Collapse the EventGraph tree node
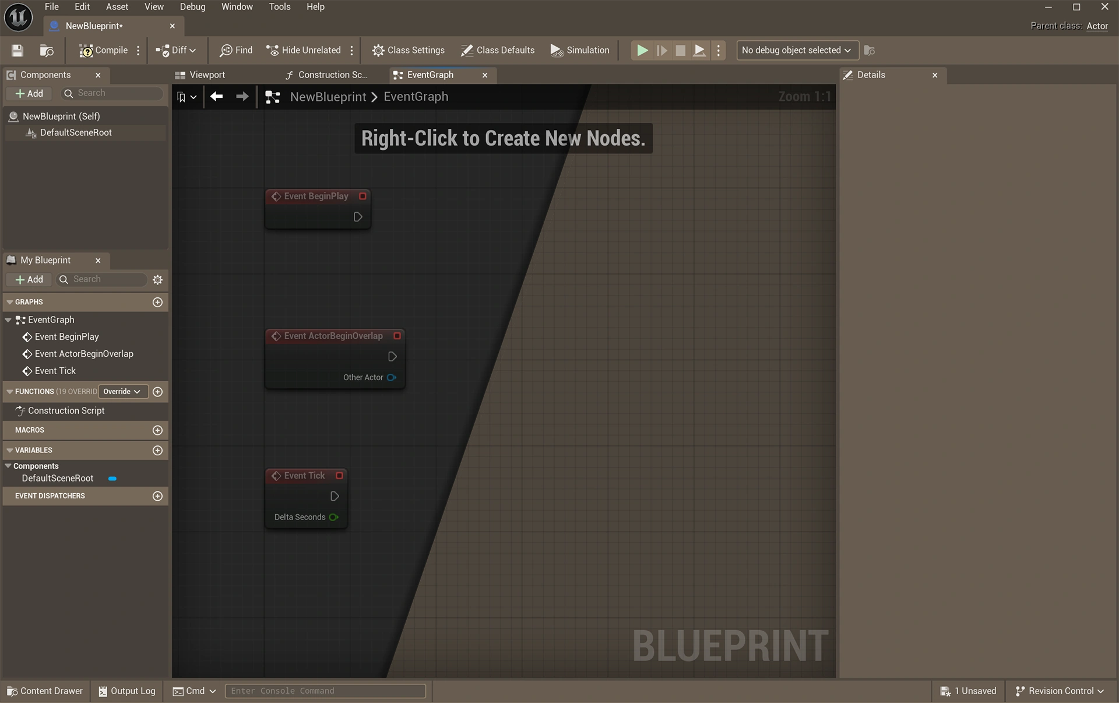Image resolution: width=1119 pixels, height=703 pixels. (8, 320)
